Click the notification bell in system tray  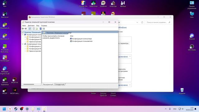(x=196, y=109)
